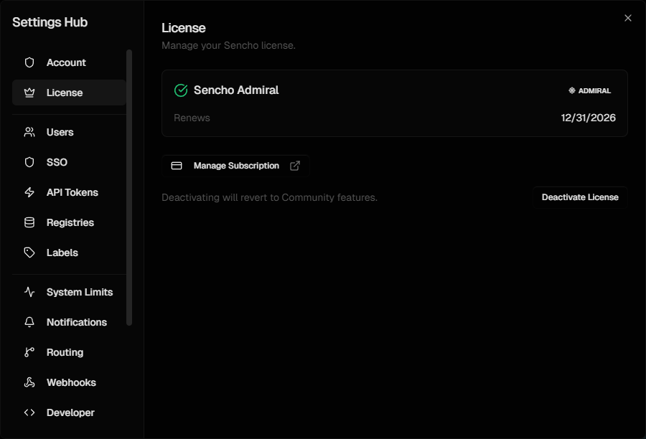This screenshot has height=439, width=646.
Task: Go to Routing settings
Action: pyautogui.click(x=69, y=352)
